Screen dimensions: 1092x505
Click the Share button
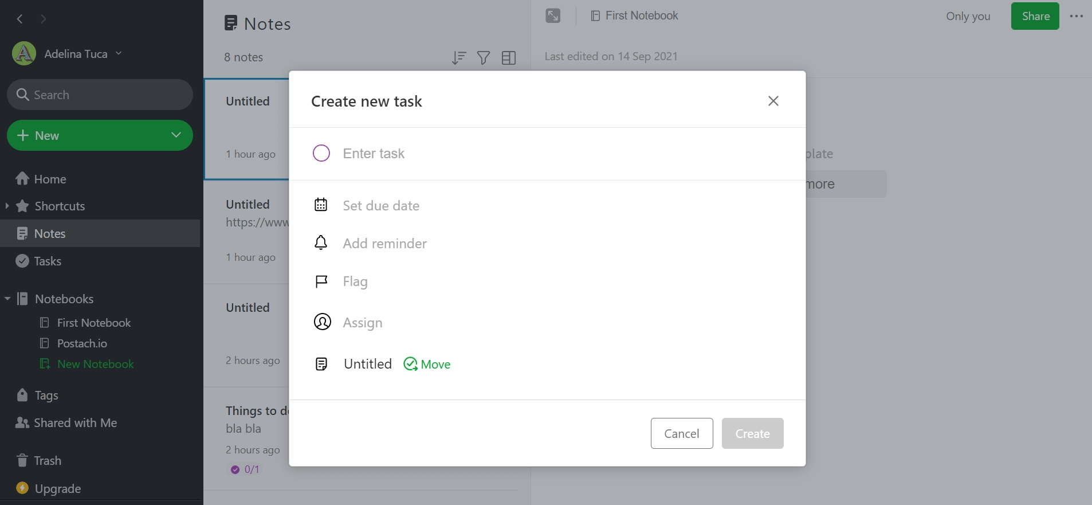1035,16
